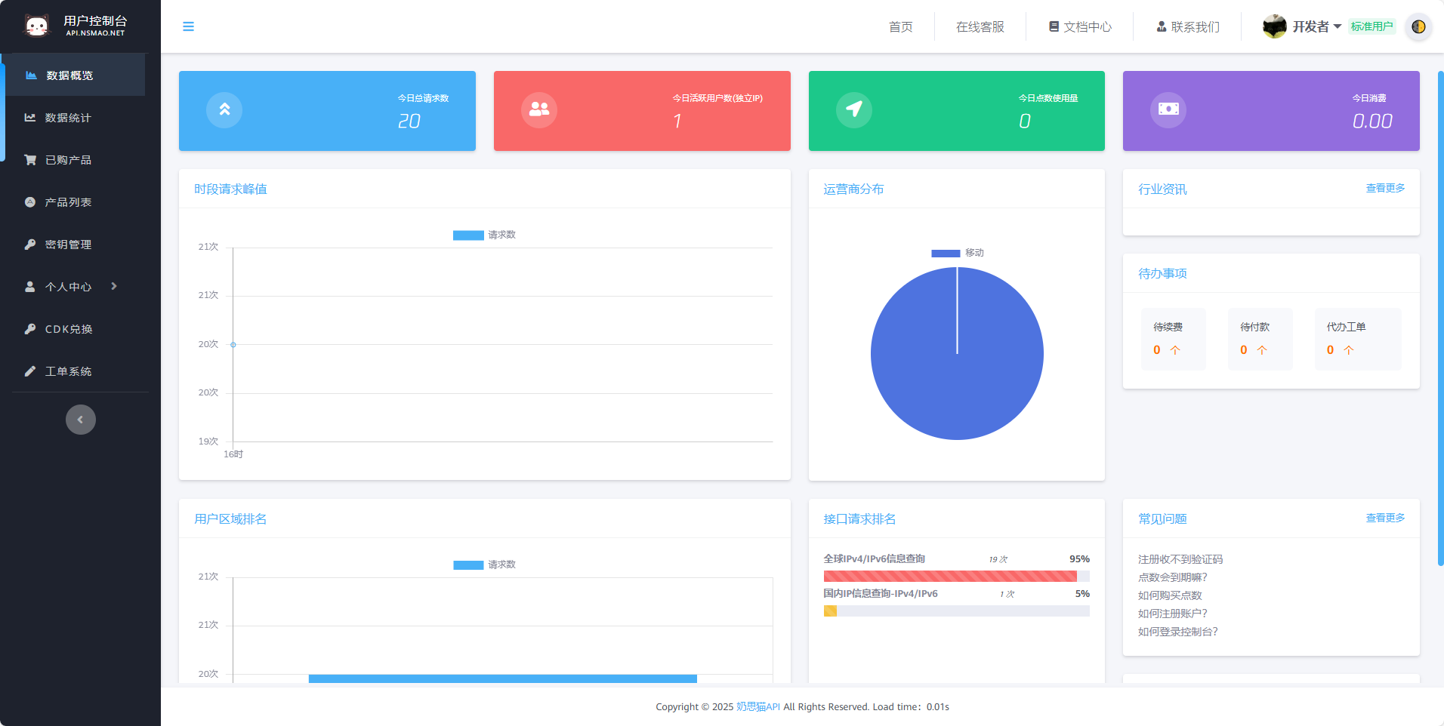Go to 已购产品 in sidebar
The width and height of the screenshot is (1444, 726).
click(68, 160)
